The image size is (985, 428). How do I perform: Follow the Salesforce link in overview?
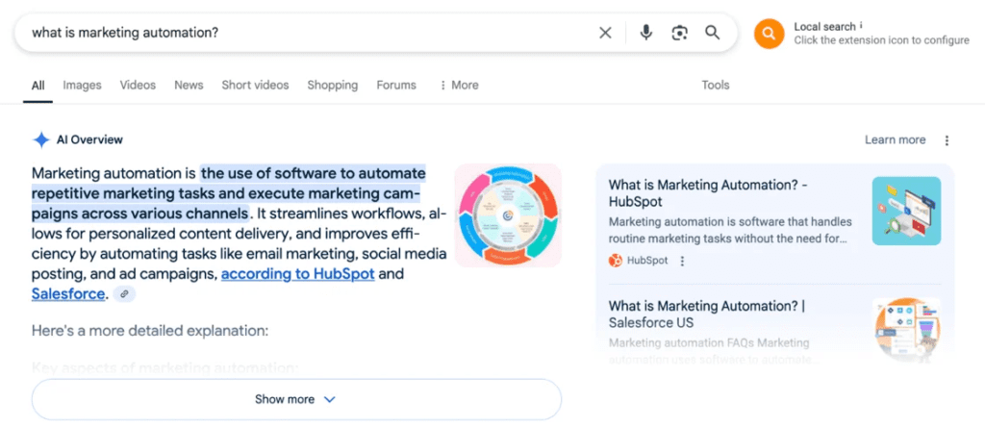[68, 293]
